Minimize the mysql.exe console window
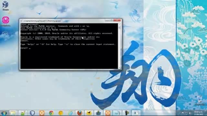Image resolution: width=207 pixels, height=116 pixels. 107,20
